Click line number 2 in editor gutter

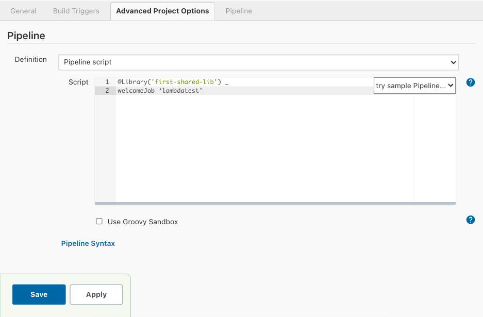tap(107, 91)
